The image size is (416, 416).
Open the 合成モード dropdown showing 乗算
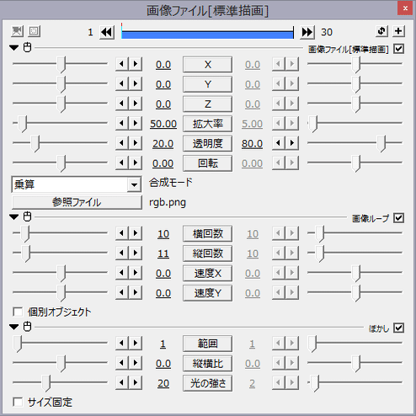coord(77,184)
